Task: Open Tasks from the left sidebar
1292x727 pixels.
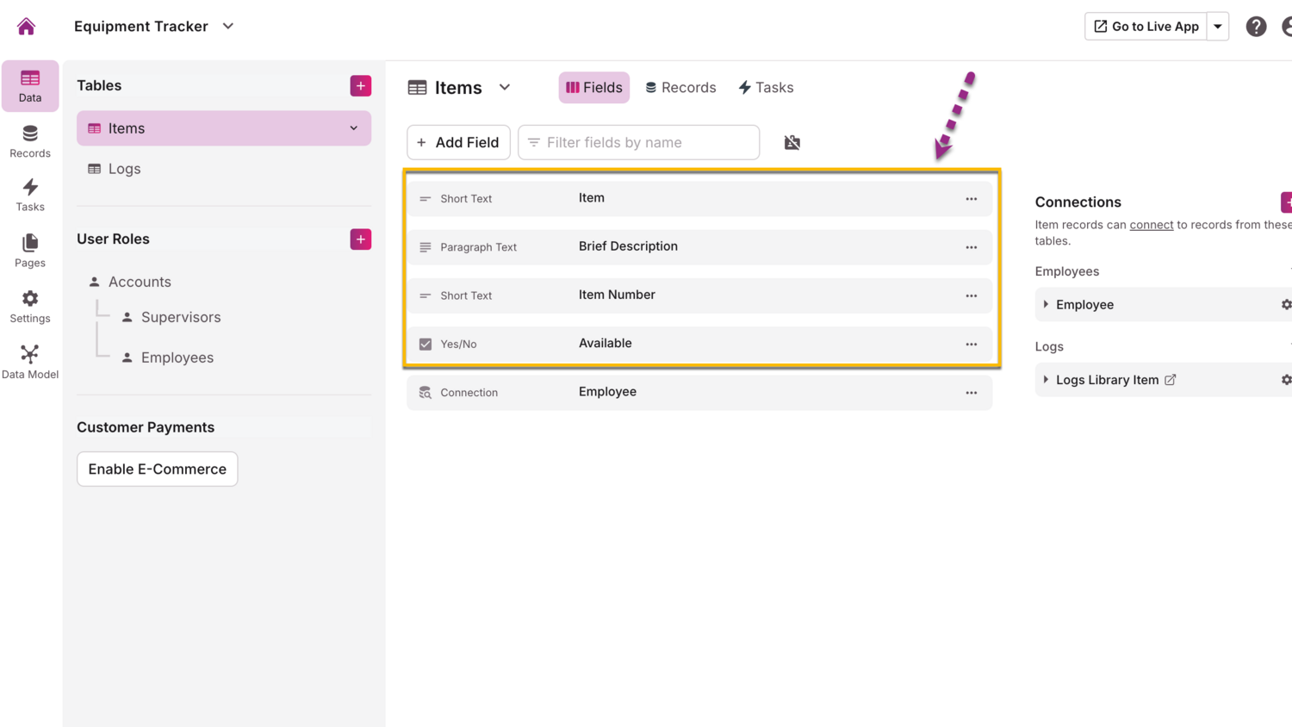Action: [30, 195]
